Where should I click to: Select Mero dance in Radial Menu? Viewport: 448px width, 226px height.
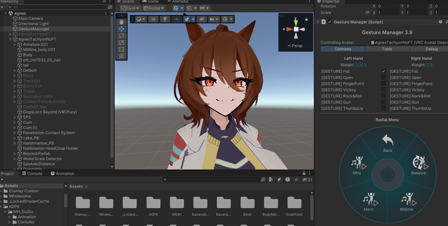coord(370,202)
